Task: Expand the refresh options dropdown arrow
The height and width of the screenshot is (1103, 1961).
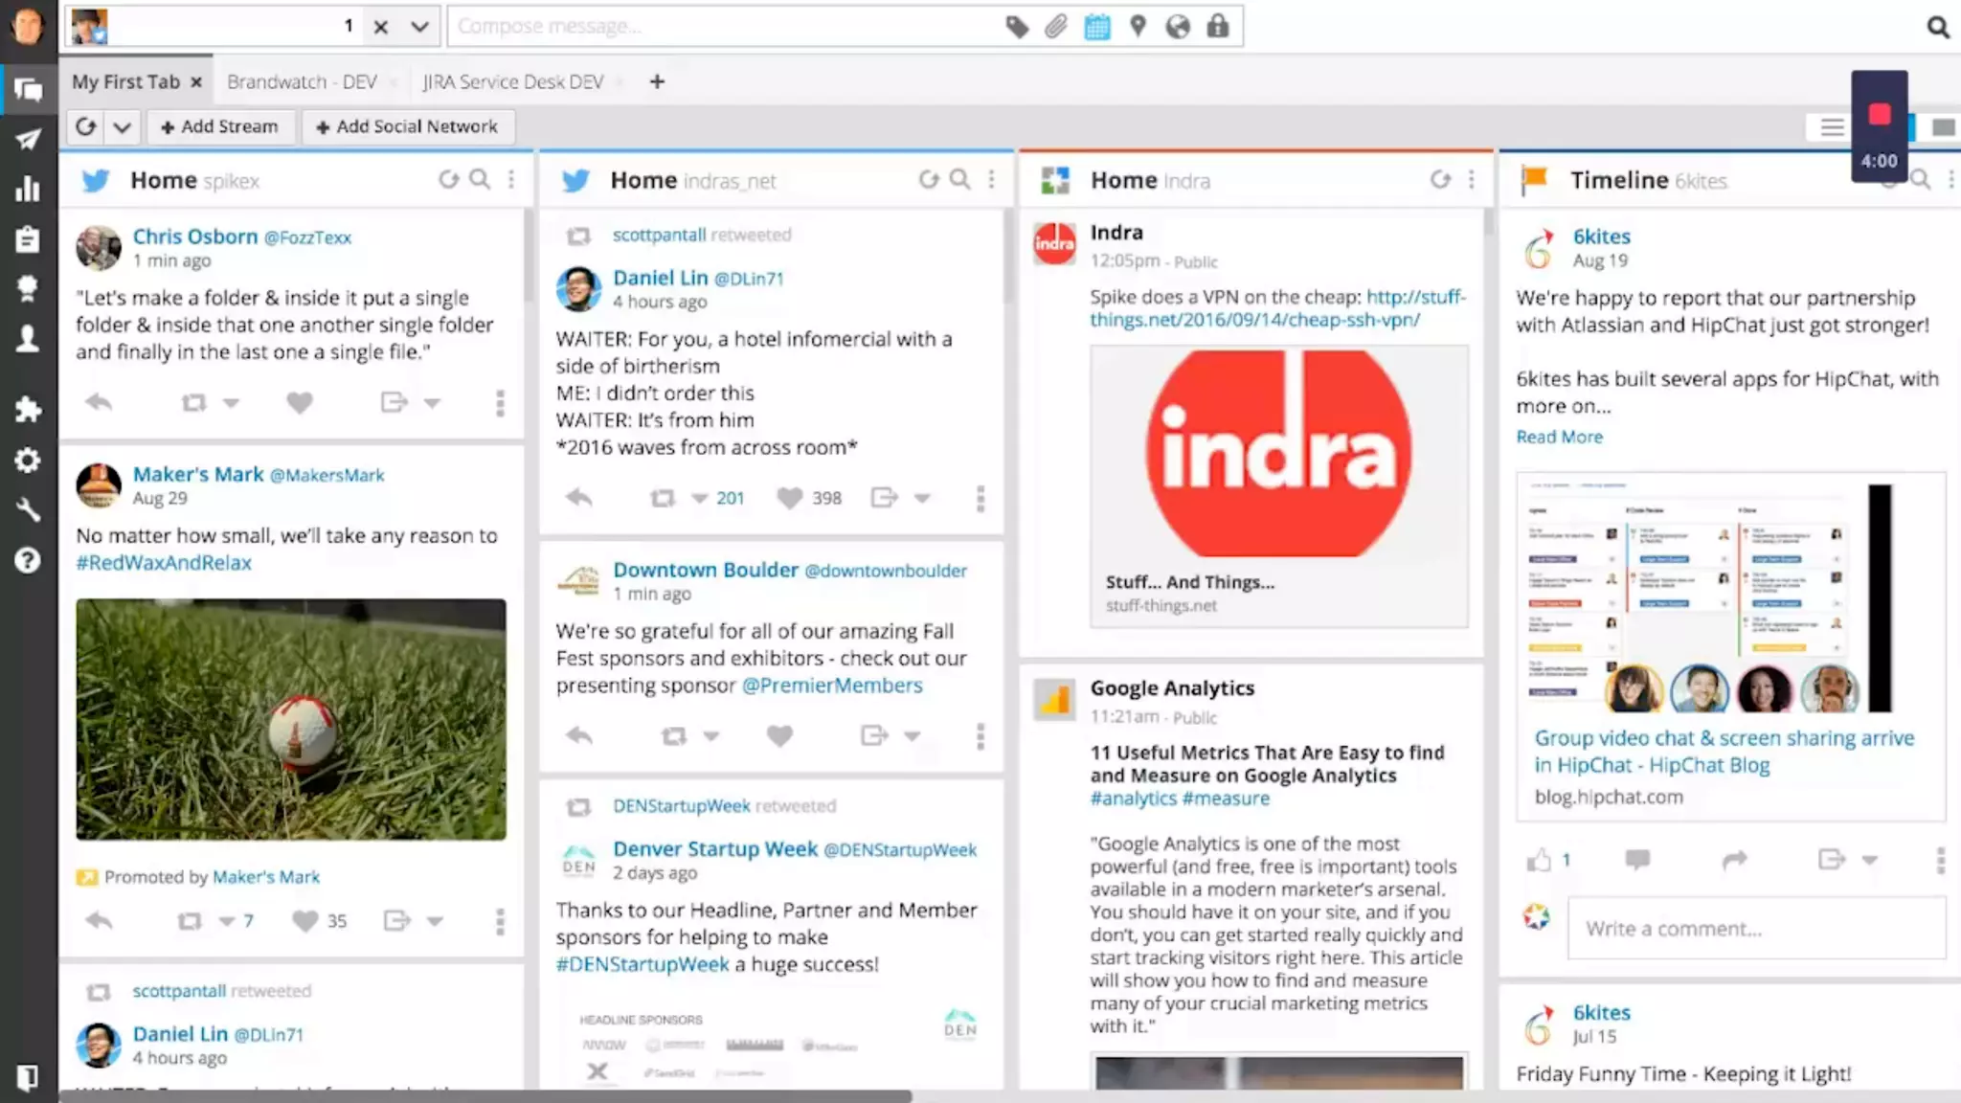Action: click(122, 126)
